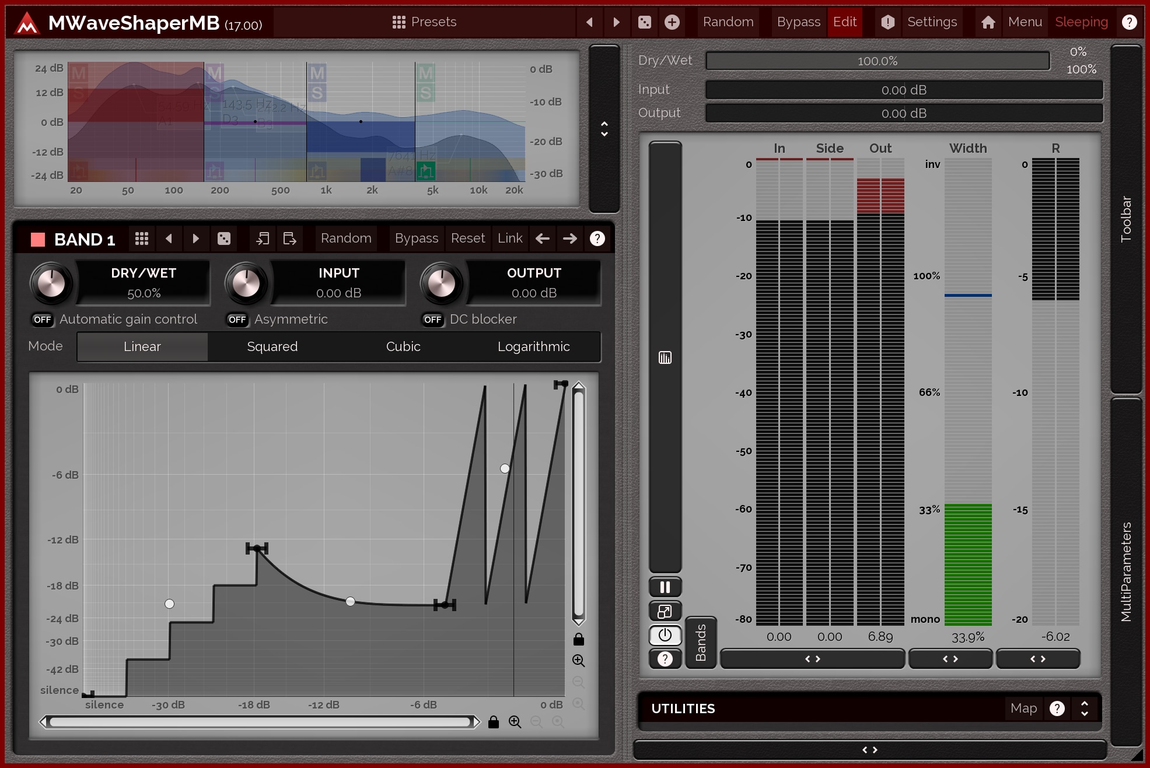Zoom in the horizontal graph axis
Screen dimensions: 1150x768
tap(515, 722)
